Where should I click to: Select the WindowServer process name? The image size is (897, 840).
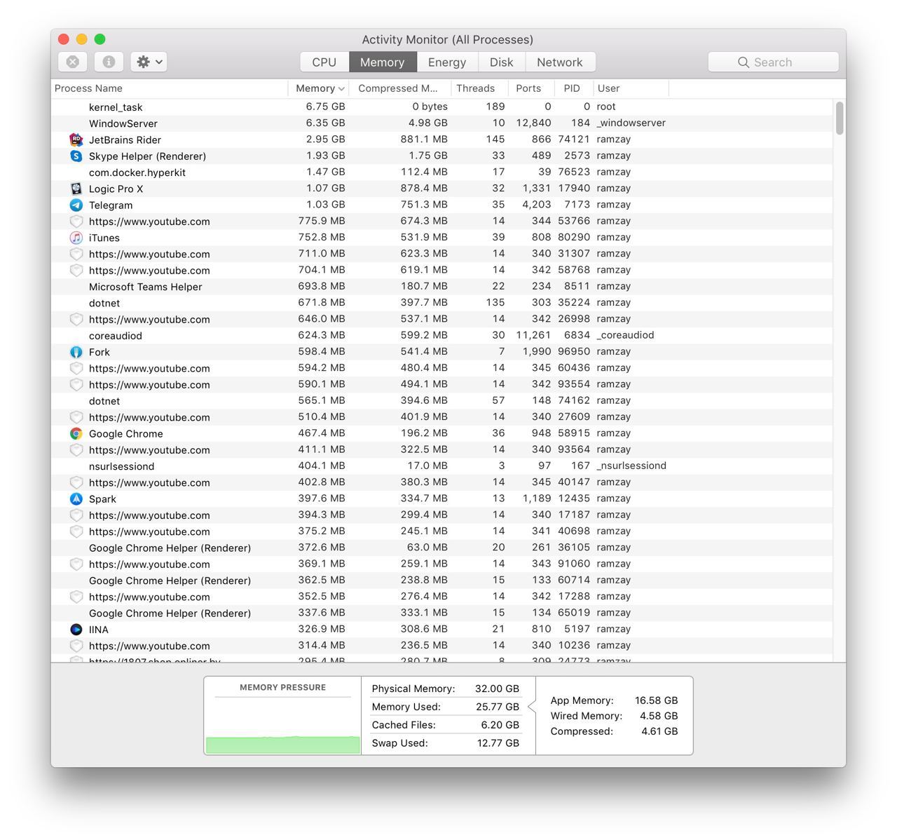click(123, 123)
